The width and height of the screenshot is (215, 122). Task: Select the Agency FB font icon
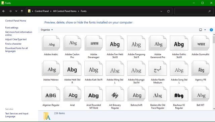coord(200,68)
